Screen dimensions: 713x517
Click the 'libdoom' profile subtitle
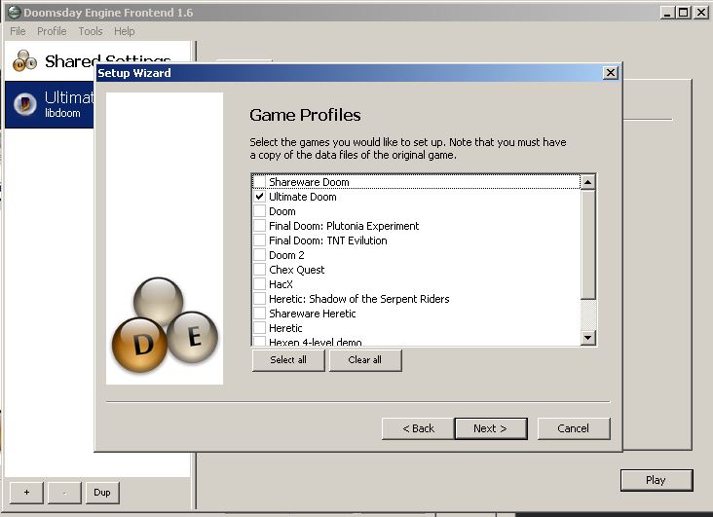(62, 113)
